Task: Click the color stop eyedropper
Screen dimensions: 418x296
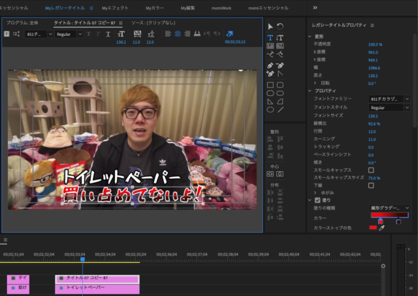Action: (x=382, y=227)
